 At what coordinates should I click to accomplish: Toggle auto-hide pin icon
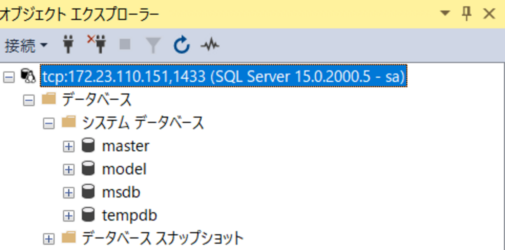click(x=467, y=14)
